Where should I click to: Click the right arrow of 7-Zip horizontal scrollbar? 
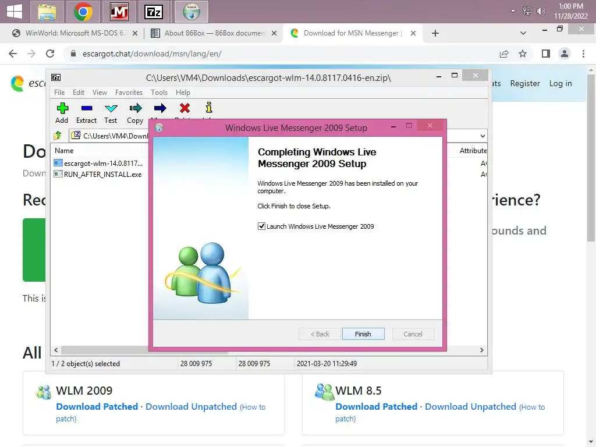point(481,350)
